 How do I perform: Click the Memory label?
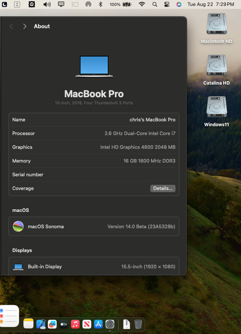coord(21,161)
